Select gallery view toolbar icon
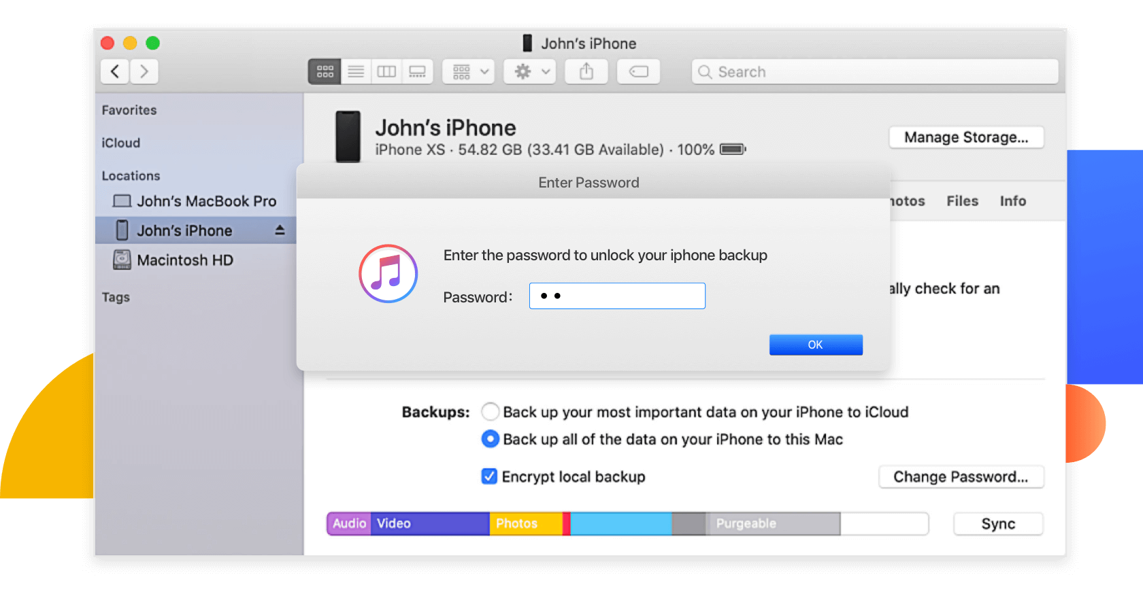 coord(417,71)
